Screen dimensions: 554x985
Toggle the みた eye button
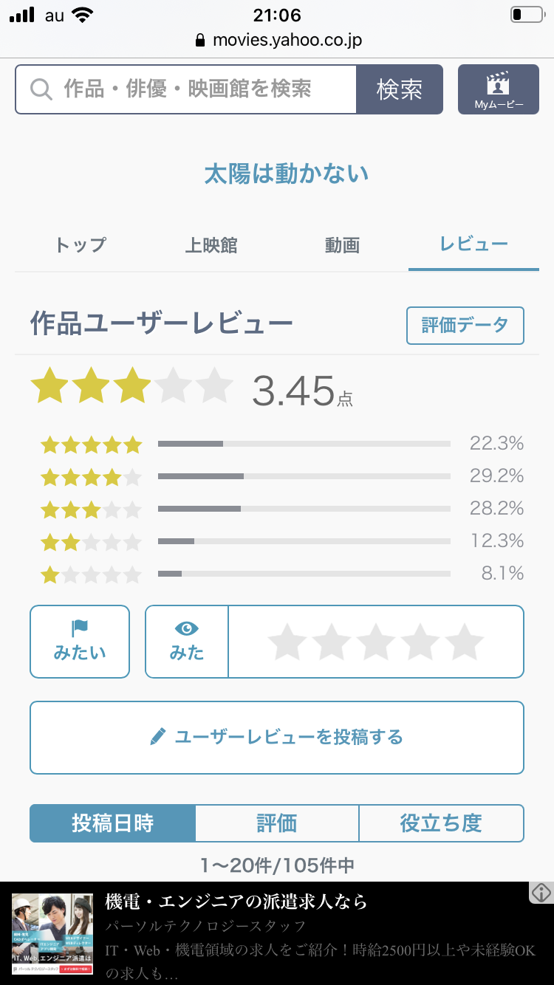(x=187, y=641)
